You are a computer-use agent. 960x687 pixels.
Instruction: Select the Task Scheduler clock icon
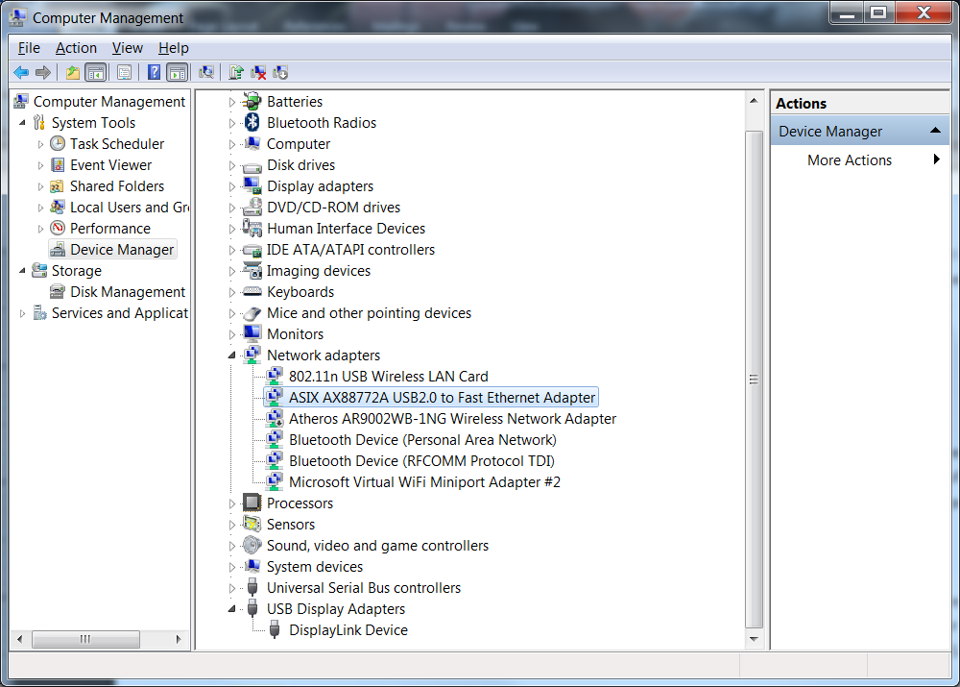pos(58,144)
